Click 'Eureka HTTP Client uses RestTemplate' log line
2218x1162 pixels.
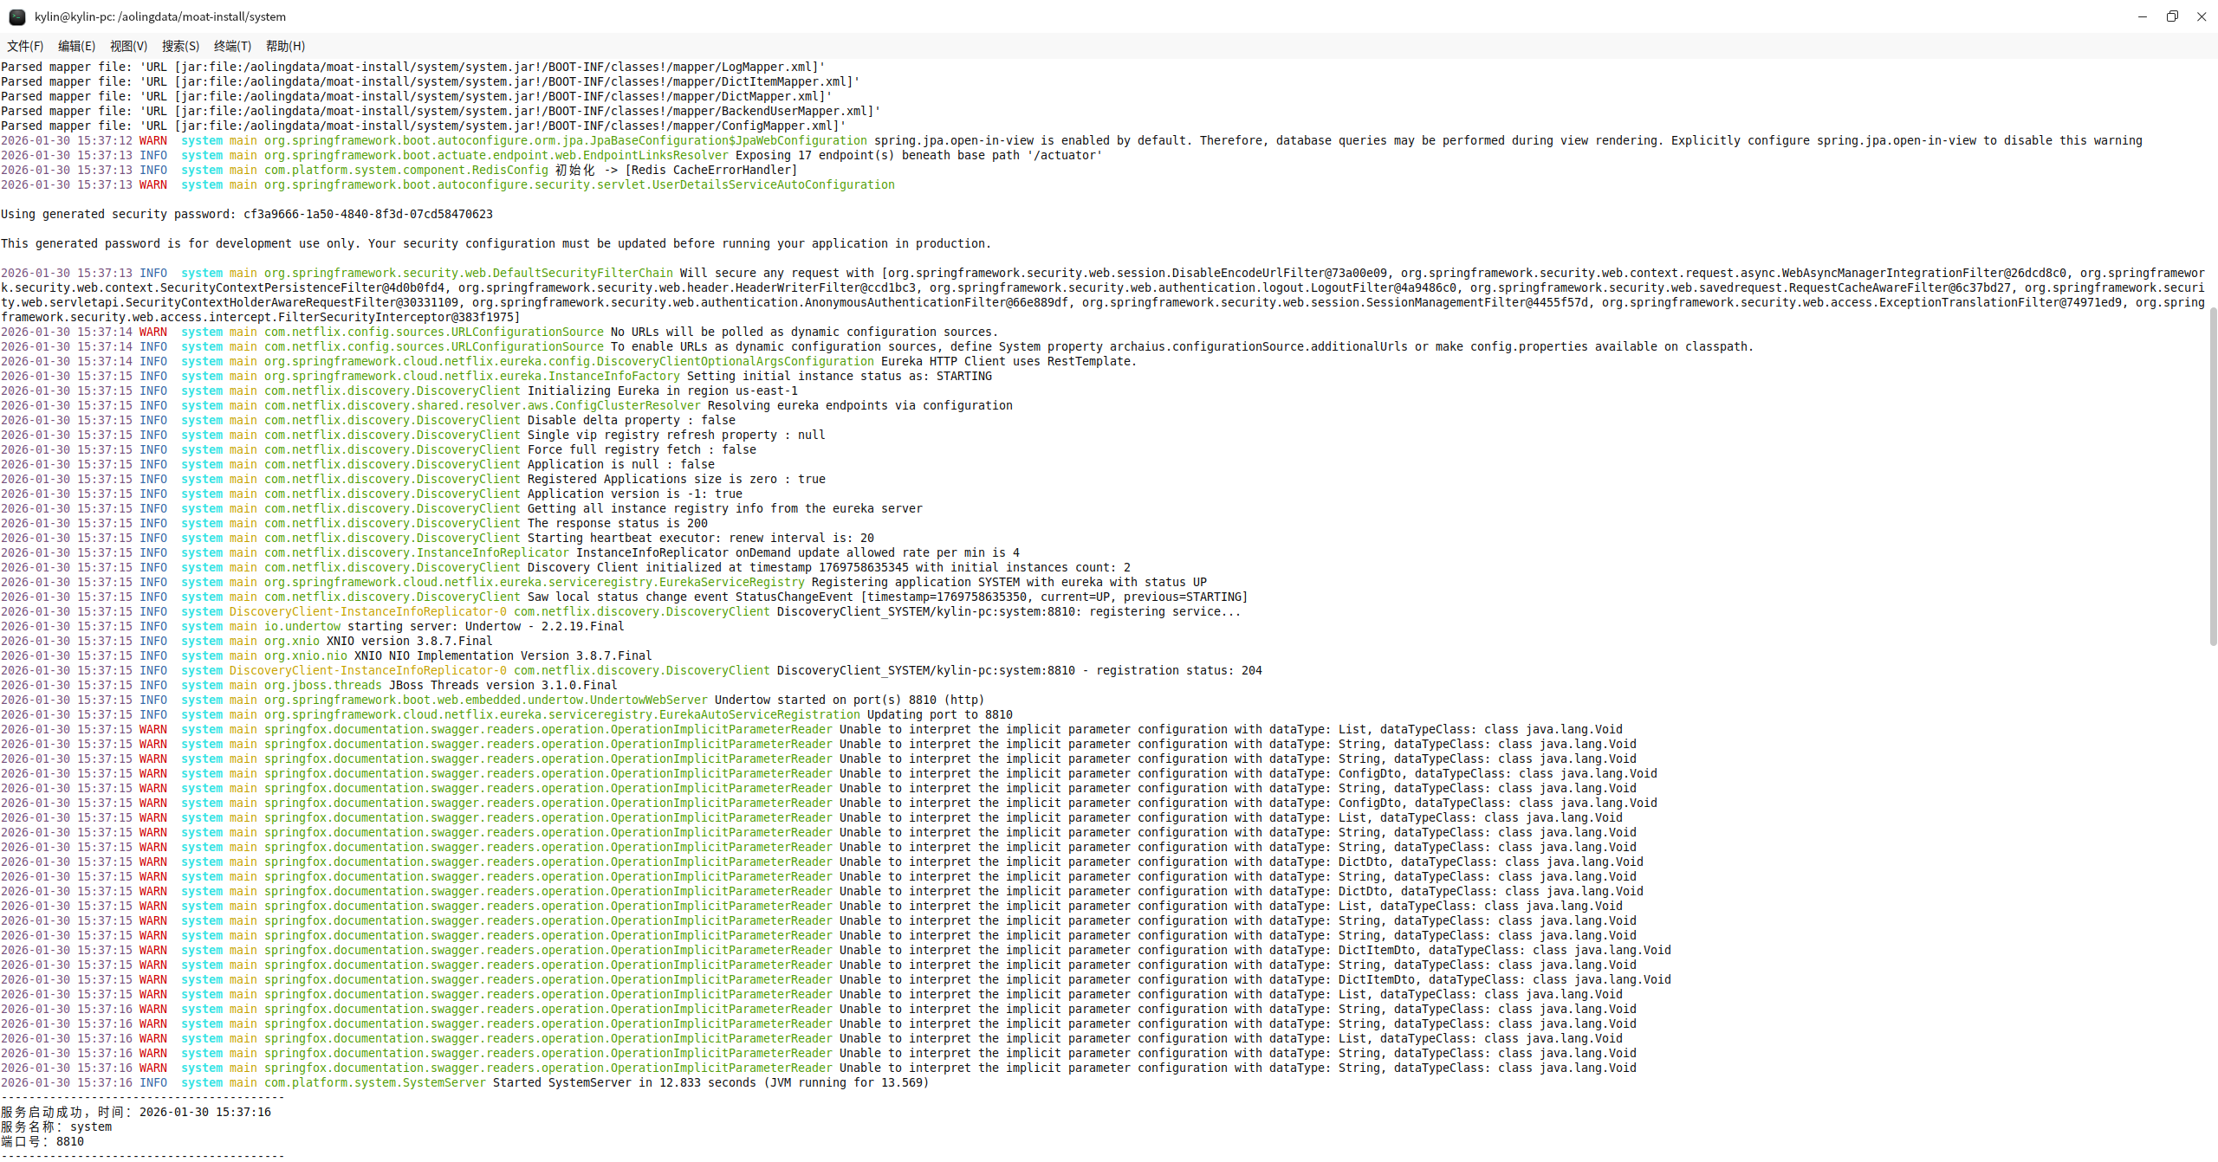[x=1008, y=361]
